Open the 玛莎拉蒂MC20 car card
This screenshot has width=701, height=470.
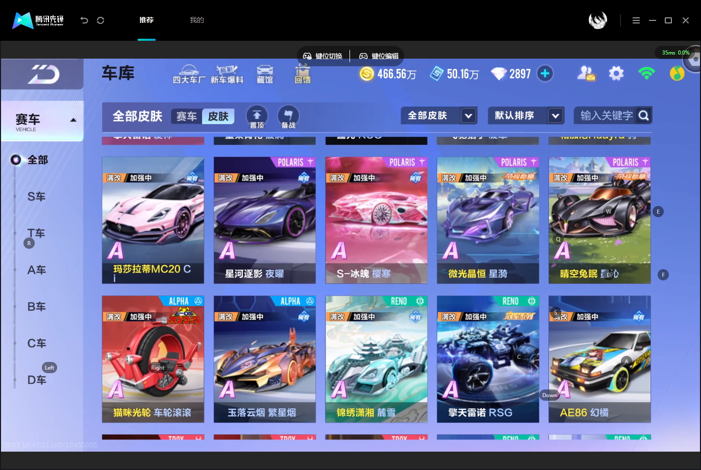pos(153,220)
